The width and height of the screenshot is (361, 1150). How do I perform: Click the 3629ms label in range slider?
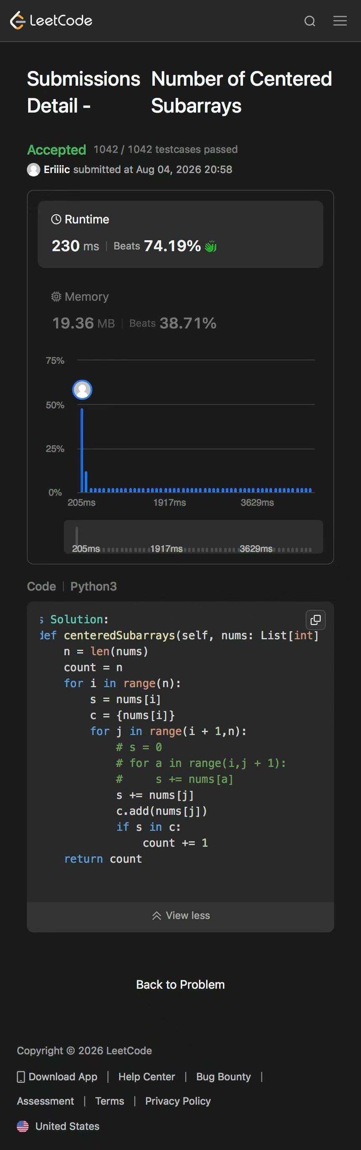tap(256, 549)
